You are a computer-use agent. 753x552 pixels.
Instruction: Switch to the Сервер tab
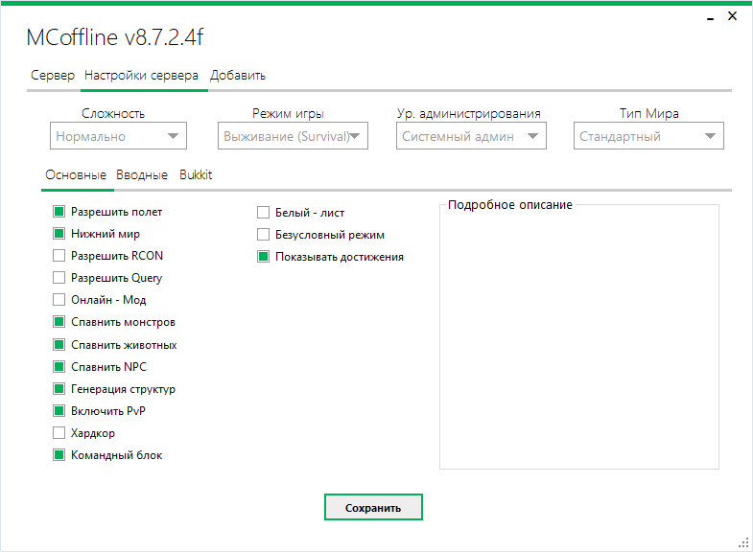53,76
